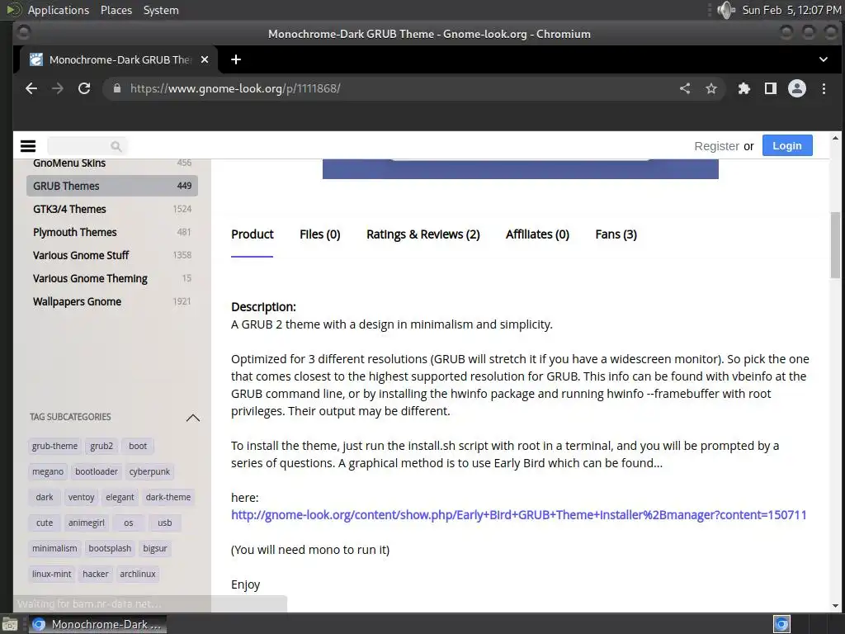Click the os tag
This screenshot has width=845, height=634.
[x=128, y=523]
